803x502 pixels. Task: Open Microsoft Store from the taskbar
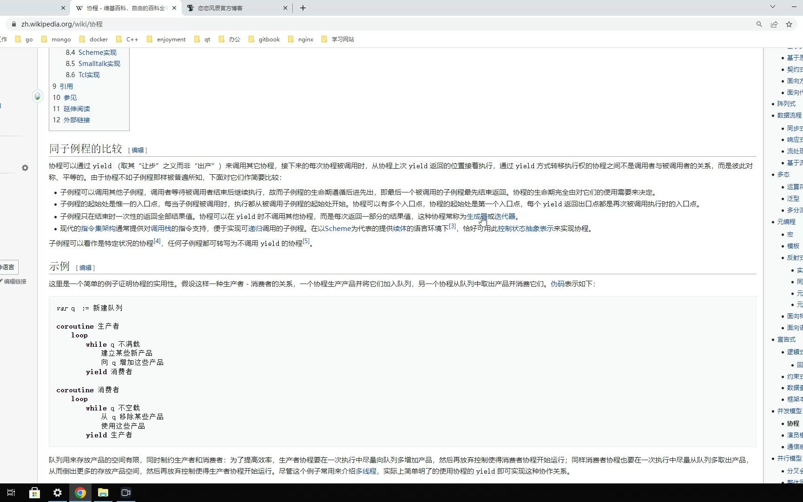[34, 493]
